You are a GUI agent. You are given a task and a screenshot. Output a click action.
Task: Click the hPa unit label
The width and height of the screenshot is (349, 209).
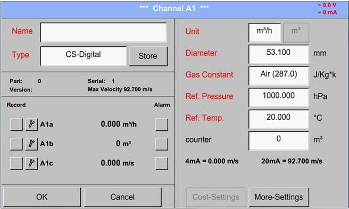pyautogui.click(x=320, y=96)
